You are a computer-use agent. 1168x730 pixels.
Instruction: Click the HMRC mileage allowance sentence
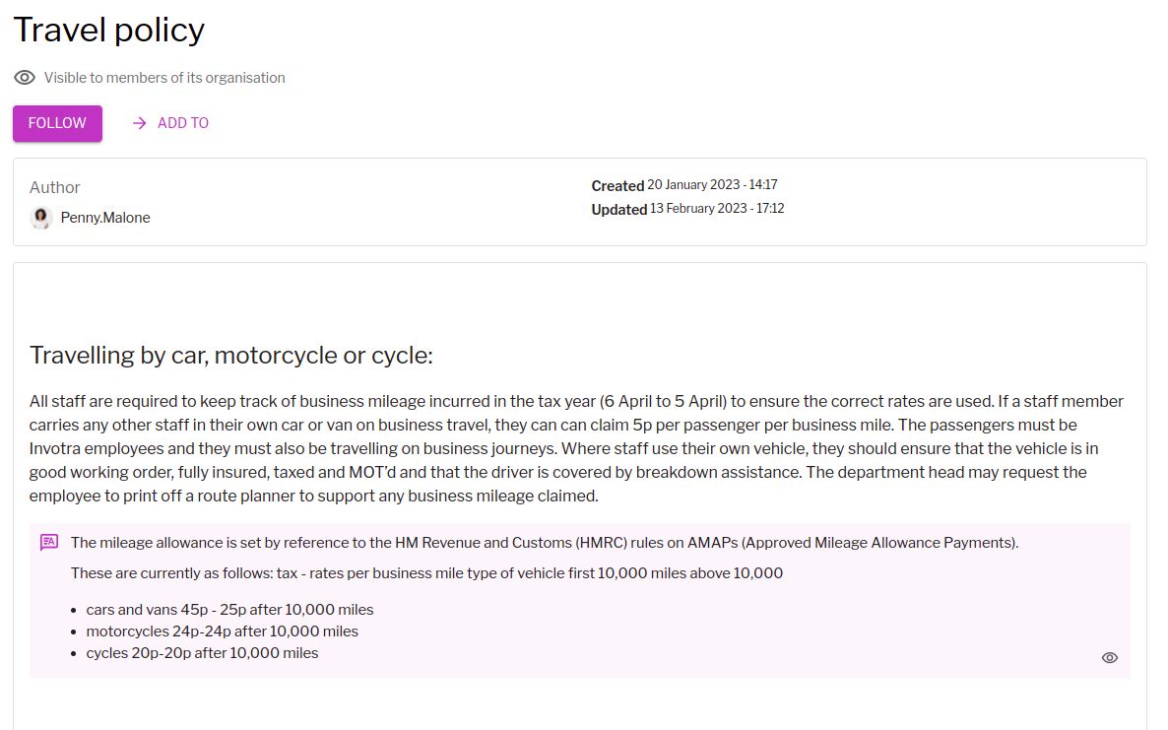click(545, 542)
